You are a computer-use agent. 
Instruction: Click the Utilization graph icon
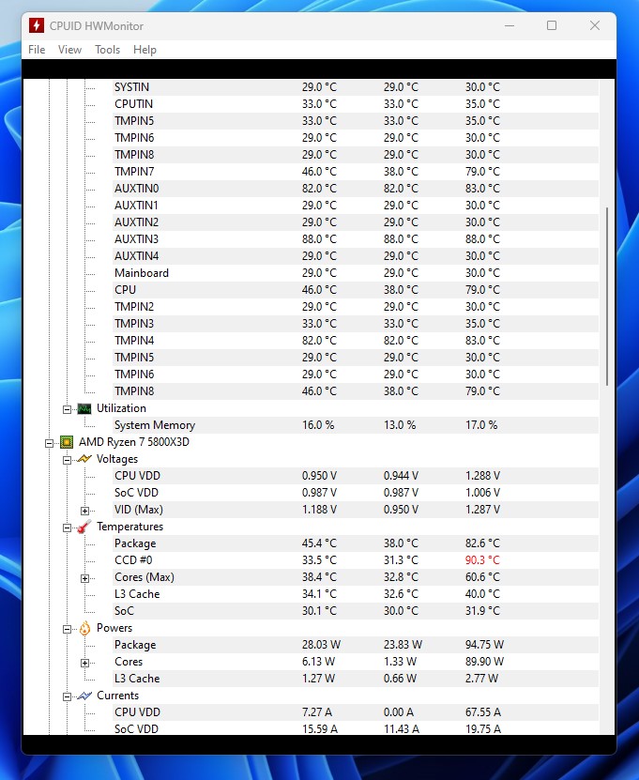pos(84,409)
